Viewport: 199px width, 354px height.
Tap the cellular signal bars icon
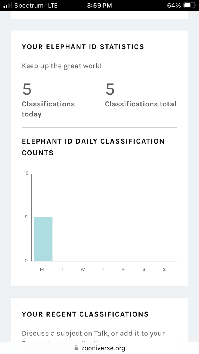click(8, 5)
